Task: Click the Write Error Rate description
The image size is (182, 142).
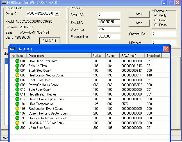Action: click(39, 128)
